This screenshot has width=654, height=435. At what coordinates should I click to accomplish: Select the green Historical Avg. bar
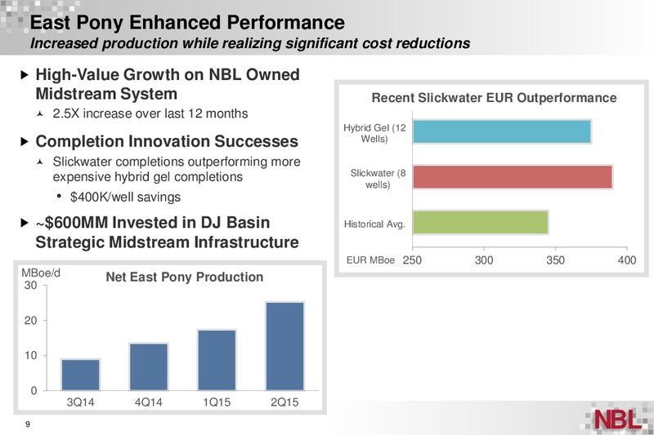481,222
